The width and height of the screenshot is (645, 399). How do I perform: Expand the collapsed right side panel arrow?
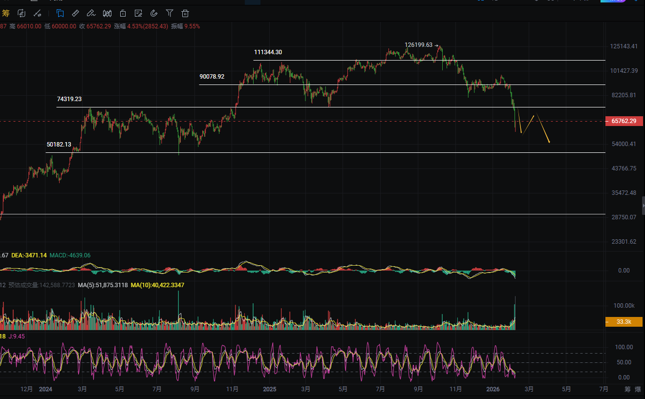[643, 207]
